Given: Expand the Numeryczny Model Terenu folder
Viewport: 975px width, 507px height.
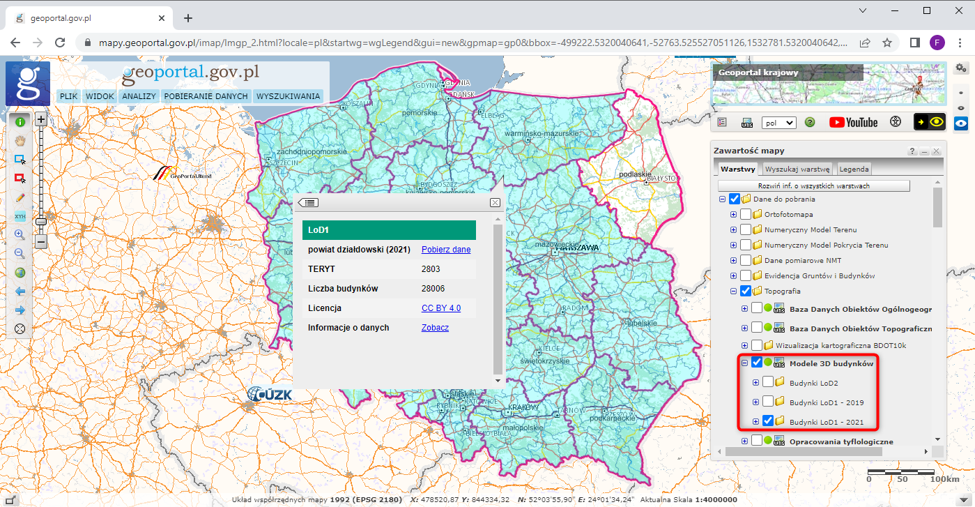Looking at the screenshot, I should tap(733, 229).
